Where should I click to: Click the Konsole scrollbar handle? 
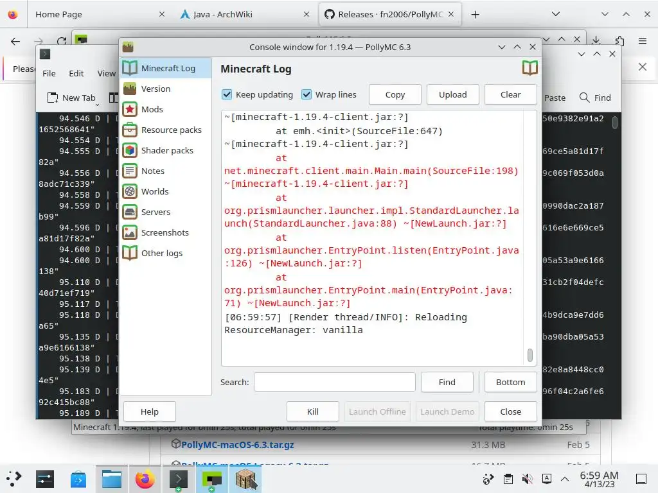615,123
